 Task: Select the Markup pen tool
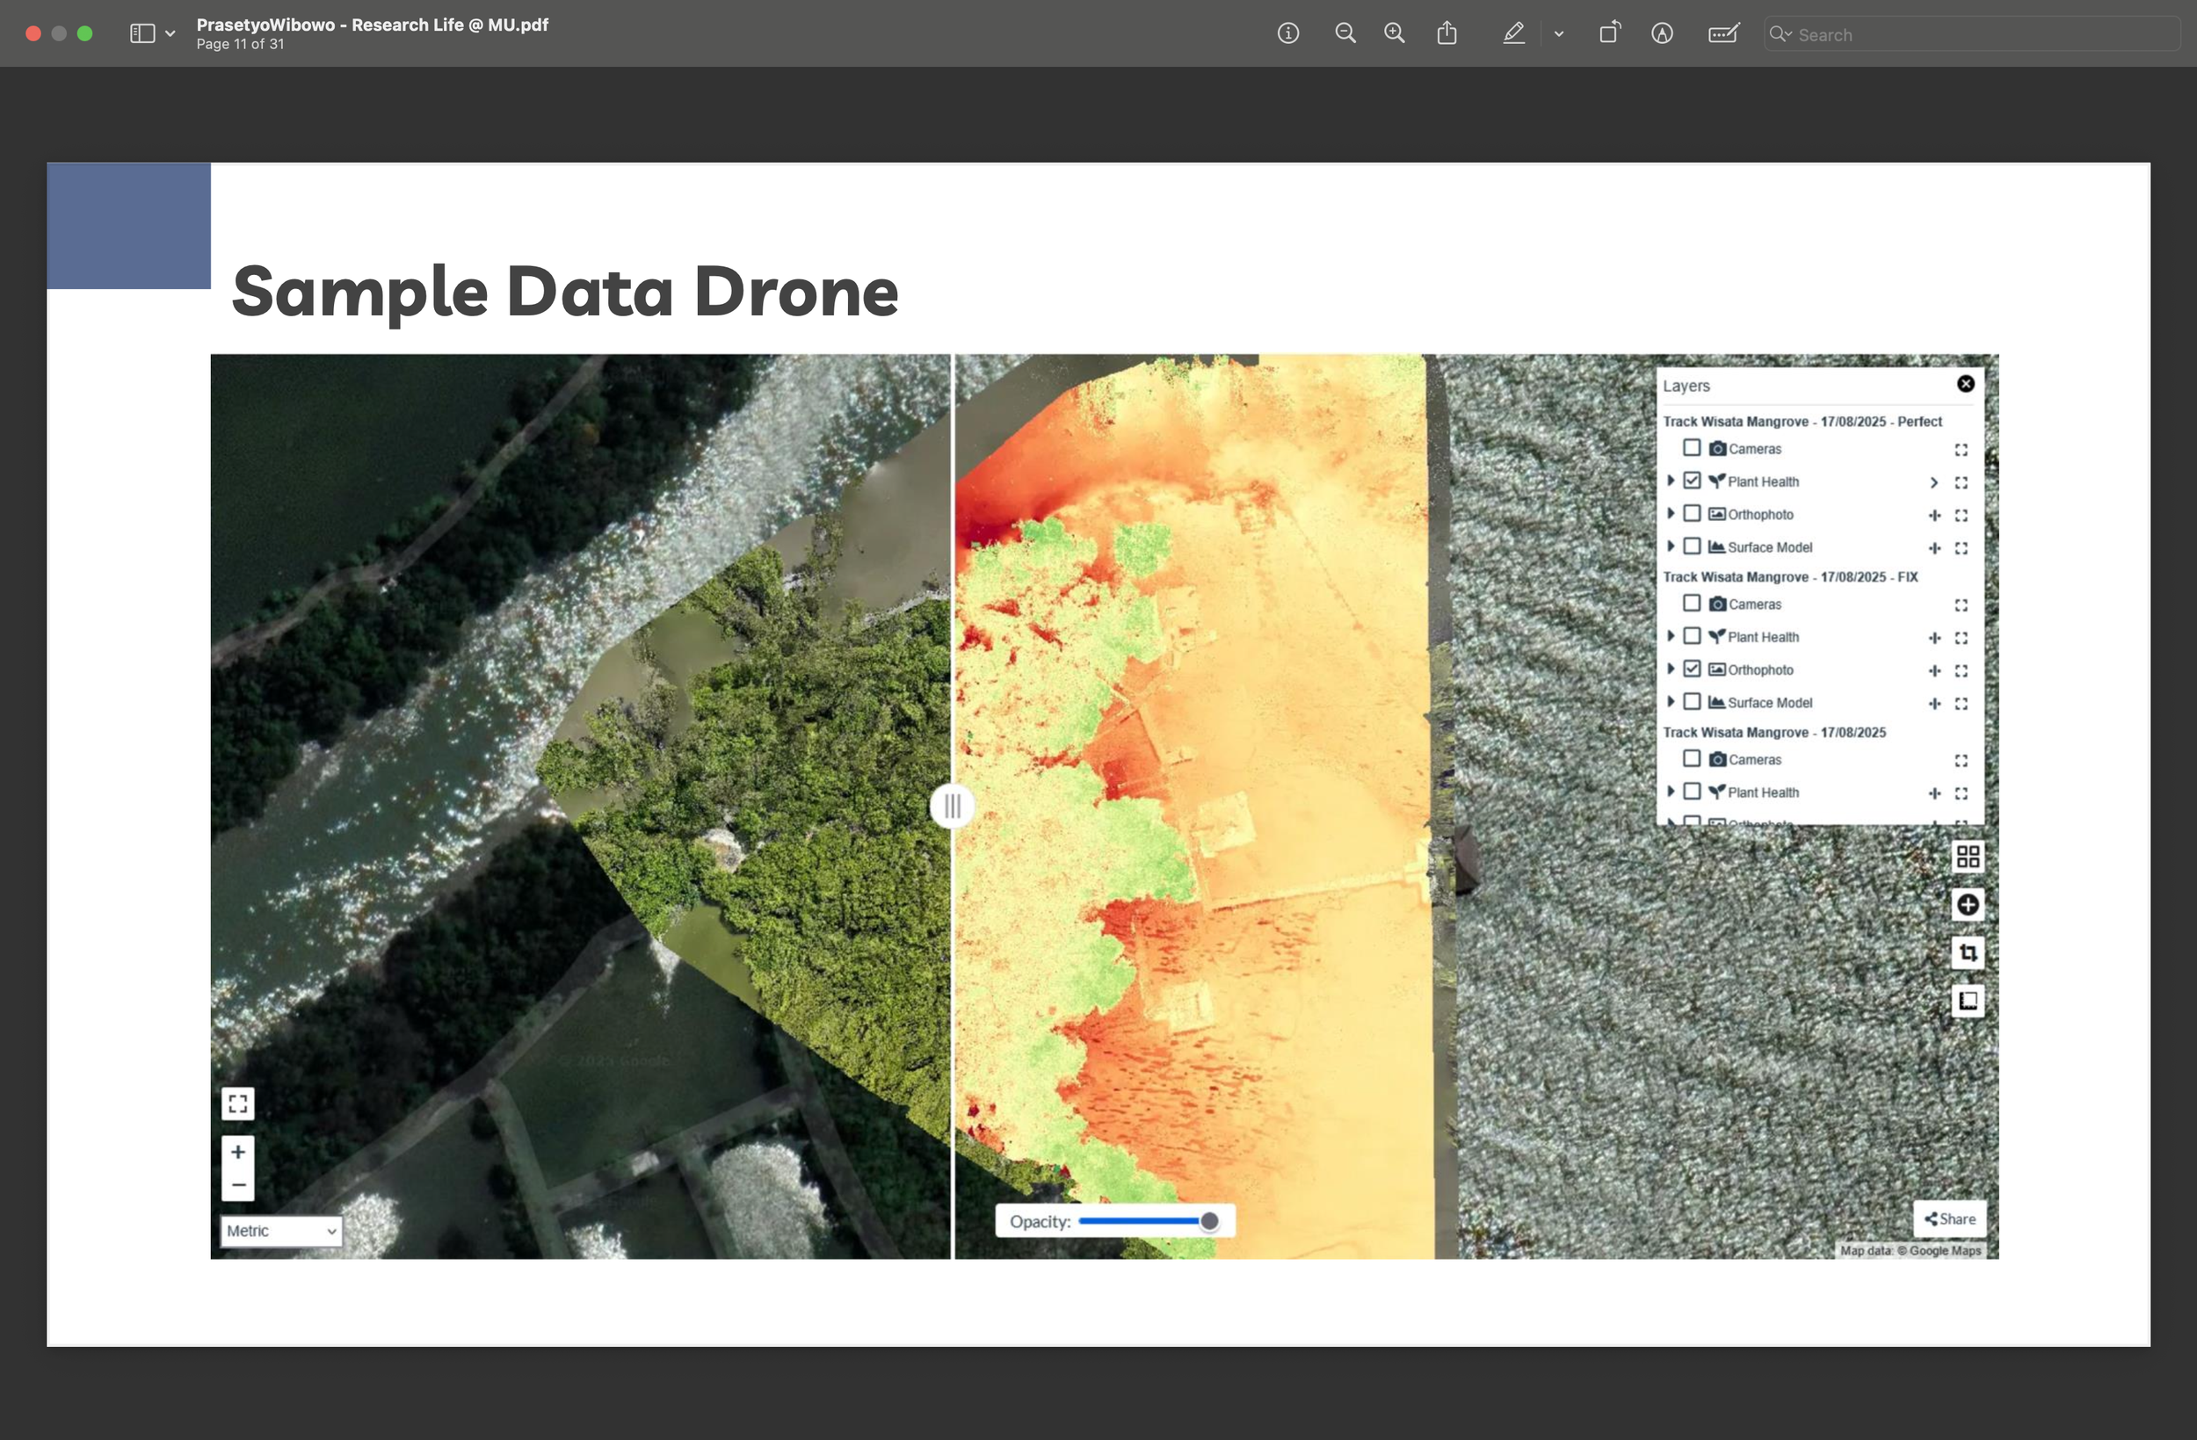1513,34
